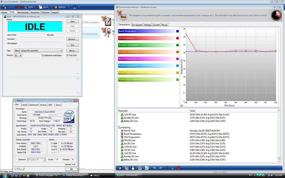285x178 pixels.
Task: Click the bar chart icon in bottom toolbar
Action: pos(140,168)
